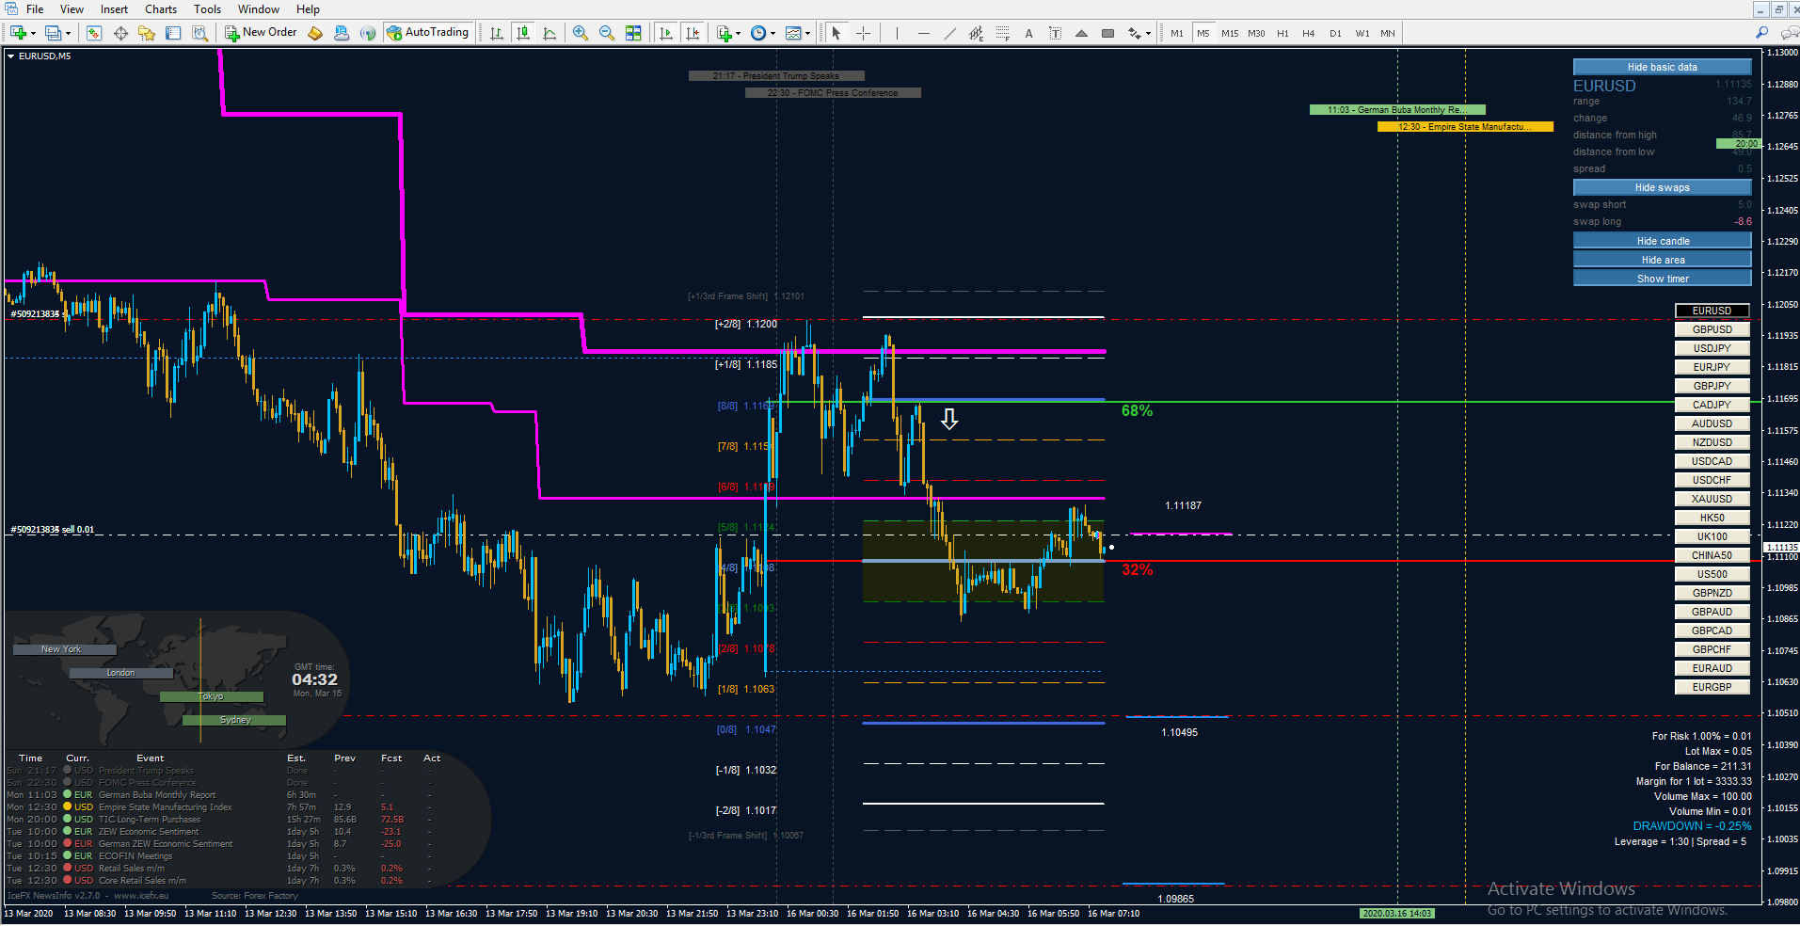
Task: Select the text label tool
Action: point(1055,33)
